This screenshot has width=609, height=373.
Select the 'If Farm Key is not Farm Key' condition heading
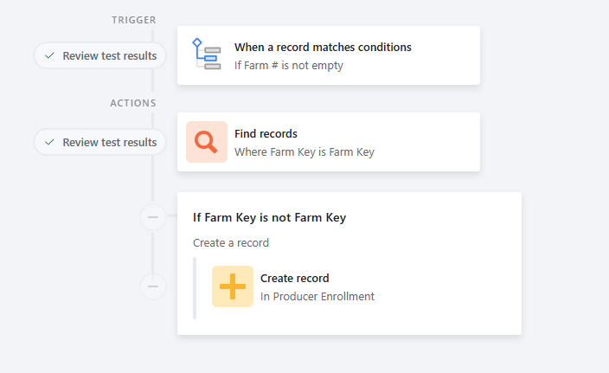tap(269, 217)
